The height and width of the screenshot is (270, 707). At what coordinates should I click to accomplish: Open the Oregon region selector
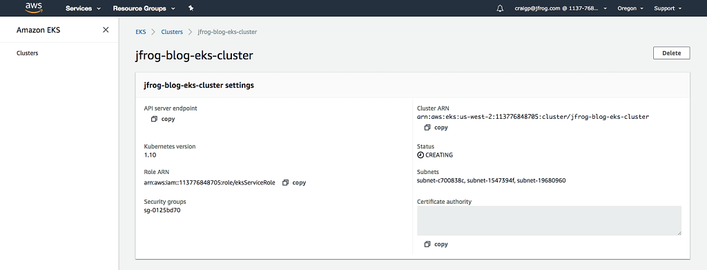(x=630, y=8)
